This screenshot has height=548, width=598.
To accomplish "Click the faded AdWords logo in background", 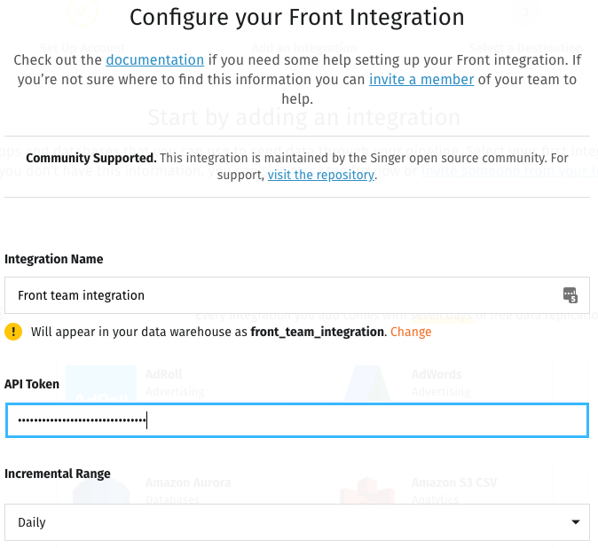I will [x=367, y=384].
